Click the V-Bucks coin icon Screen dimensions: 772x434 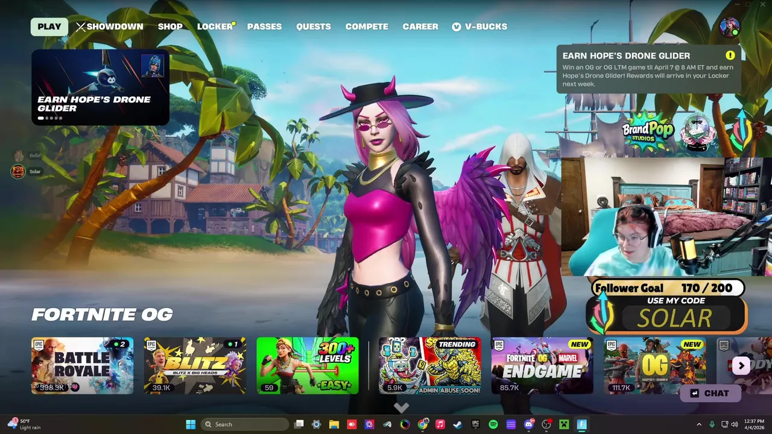457,27
